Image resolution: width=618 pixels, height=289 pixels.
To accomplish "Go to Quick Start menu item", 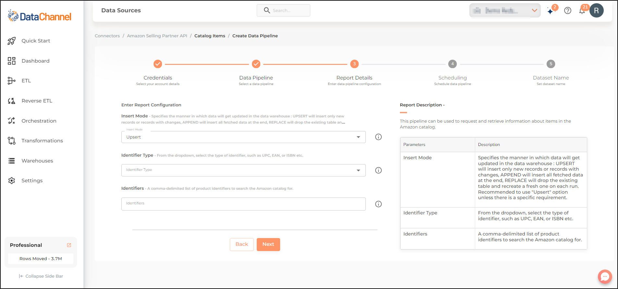I will tap(36, 41).
